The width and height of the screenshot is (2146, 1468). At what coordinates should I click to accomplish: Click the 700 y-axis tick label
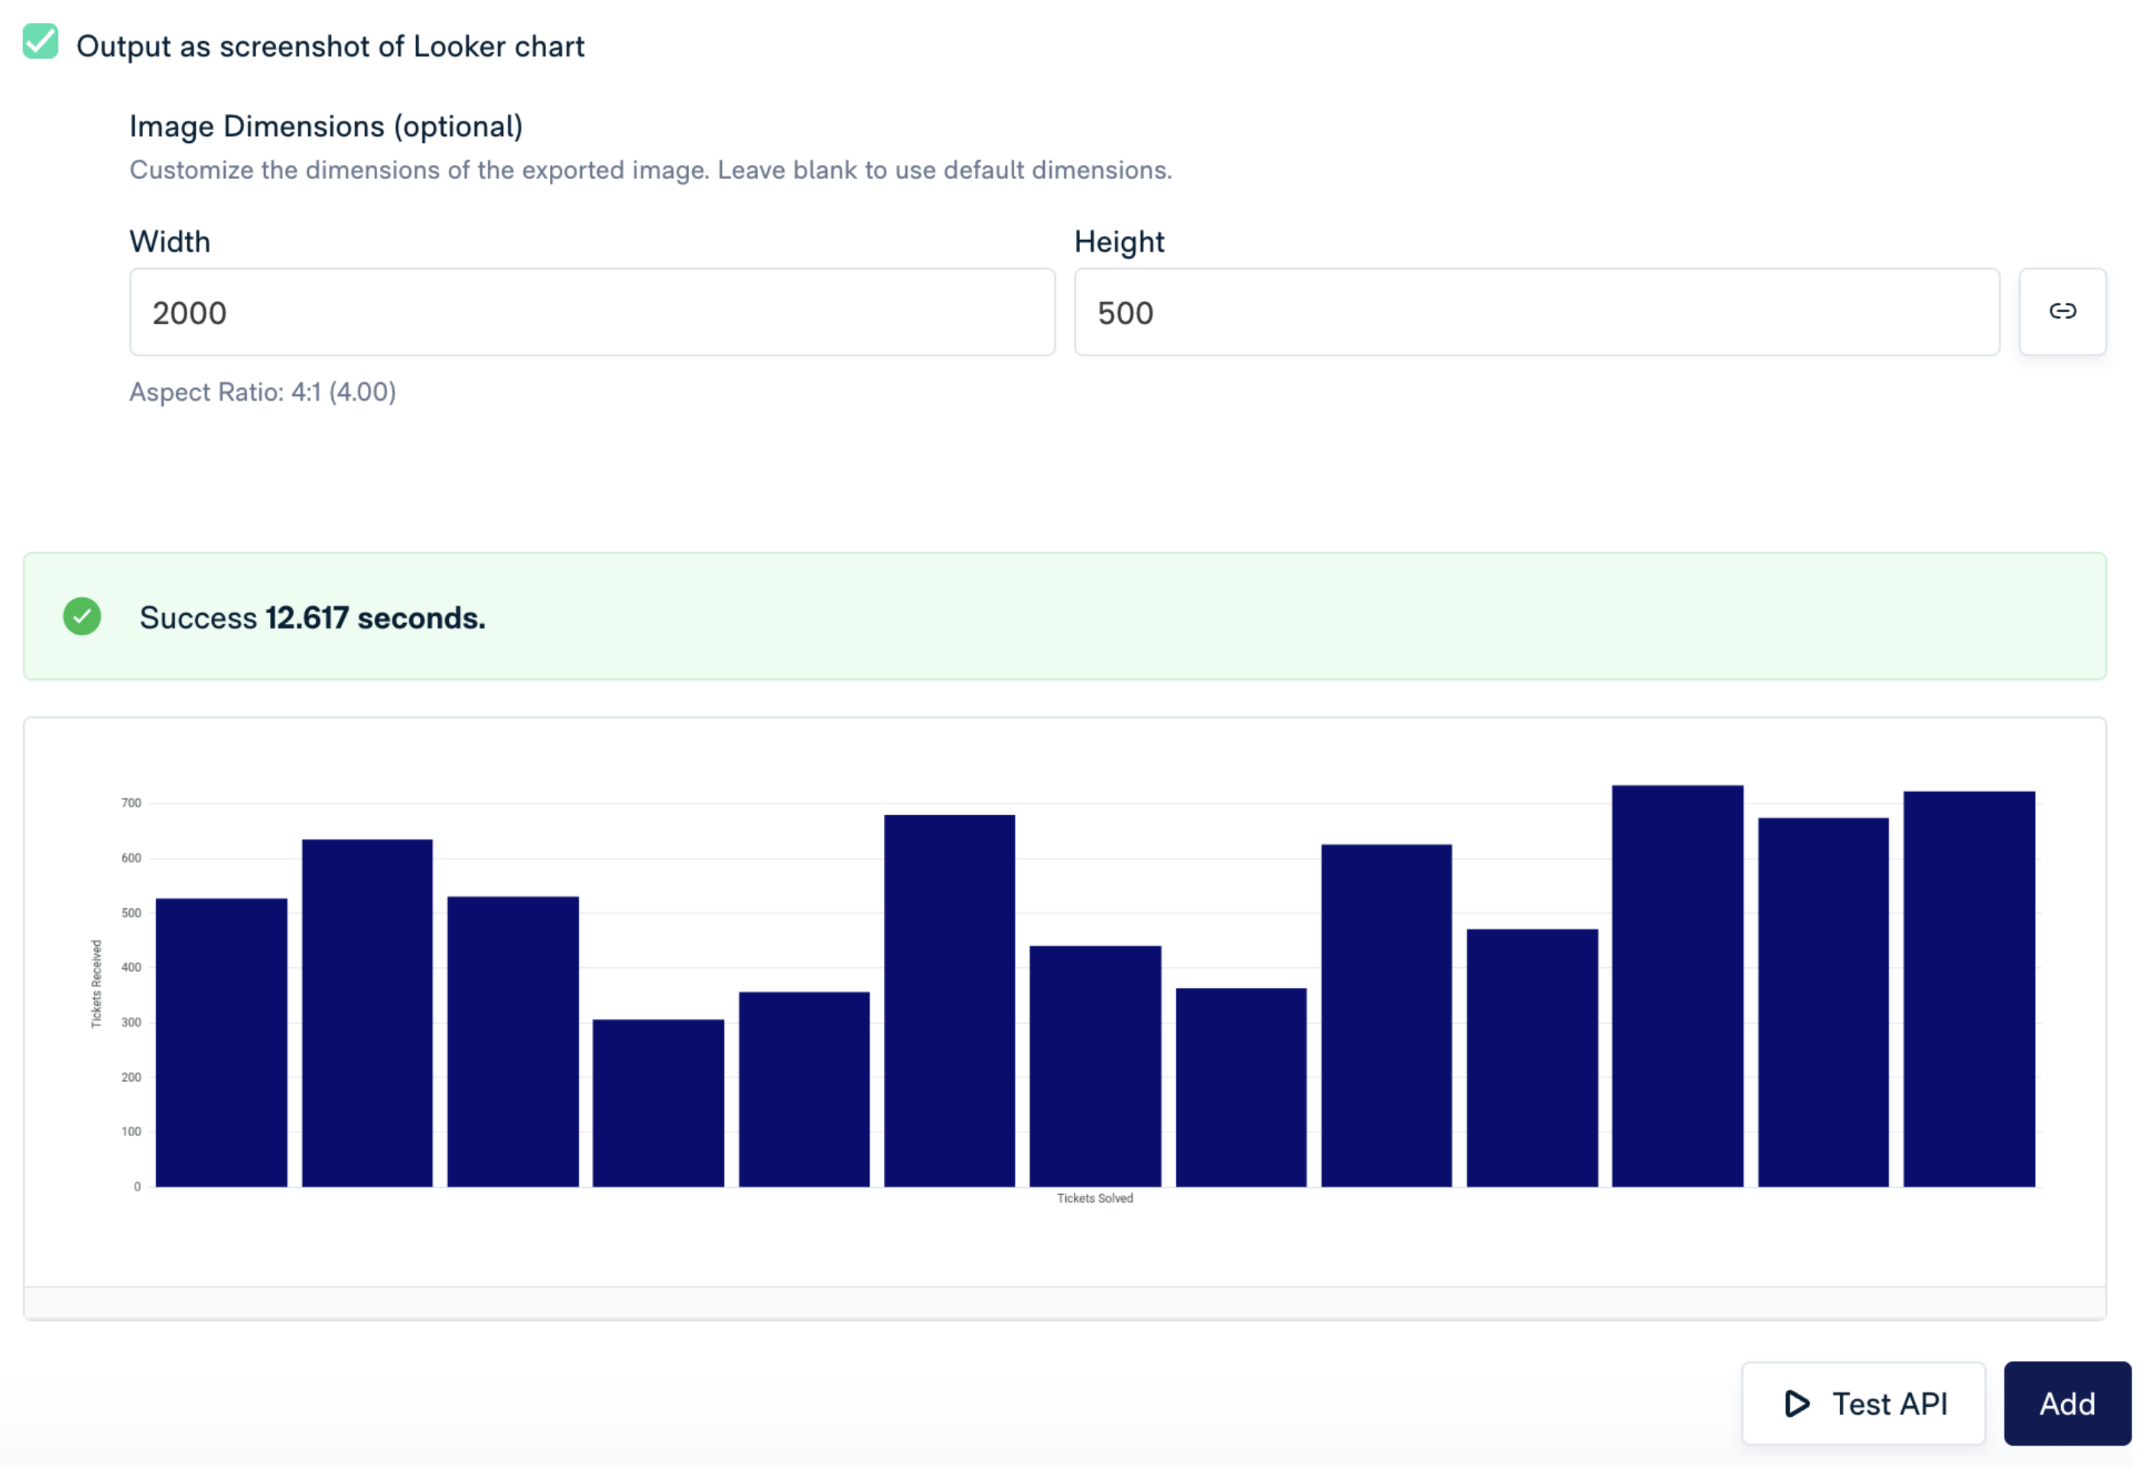131,804
